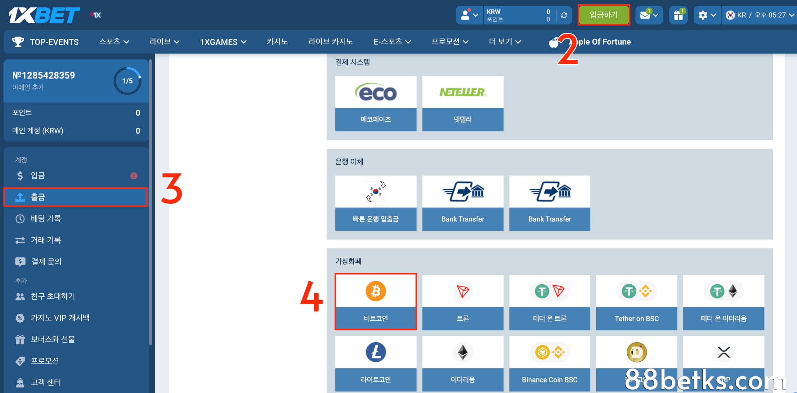Select 출금 withdrawal in the sidebar
The height and width of the screenshot is (393, 797).
75,197
